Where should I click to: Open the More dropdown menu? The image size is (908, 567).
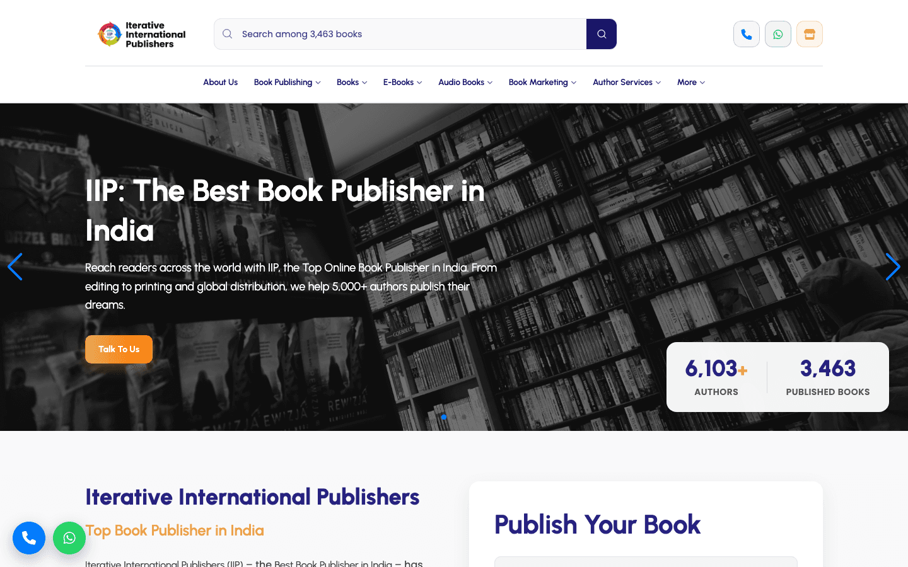[x=691, y=83]
